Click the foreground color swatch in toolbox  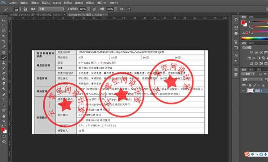[x=3, y=129]
